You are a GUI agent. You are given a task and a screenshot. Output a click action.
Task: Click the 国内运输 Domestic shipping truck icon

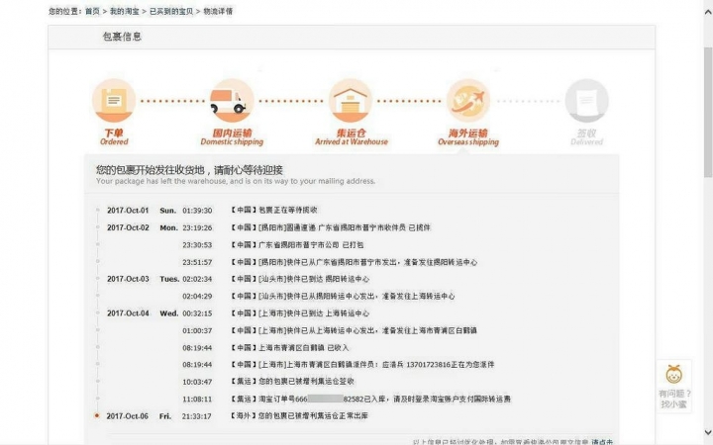232,100
